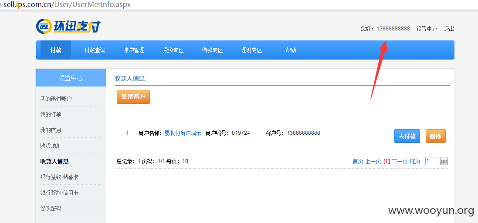The width and height of the screenshot is (478, 223).
Task: Select 收款人信息 in the sidebar
Action: [x=54, y=161]
